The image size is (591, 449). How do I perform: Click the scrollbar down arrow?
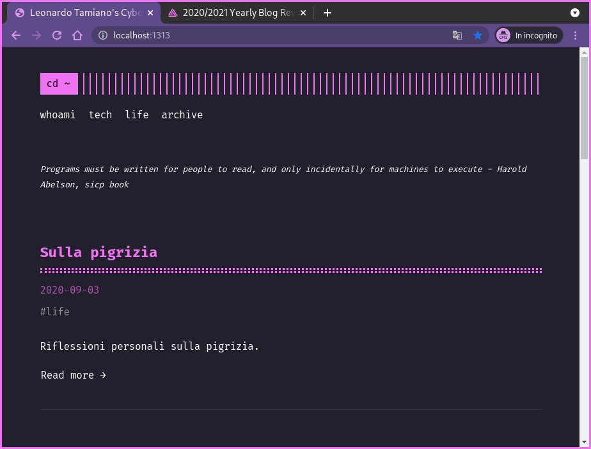coord(584,441)
